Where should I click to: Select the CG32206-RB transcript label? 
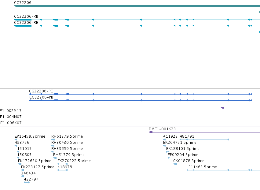click(26, 17)
